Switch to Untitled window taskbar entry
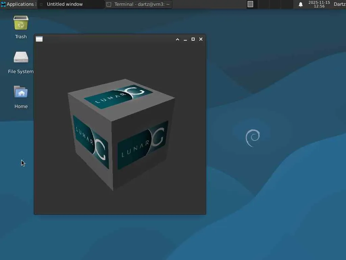346x260 pixels. pyautogui.click(x=71, y=4)
